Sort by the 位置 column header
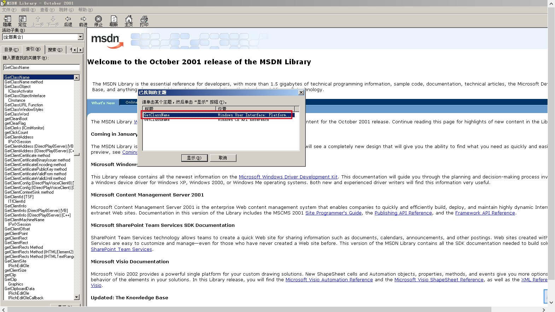555x312 pixels. (x=255, y=109)
